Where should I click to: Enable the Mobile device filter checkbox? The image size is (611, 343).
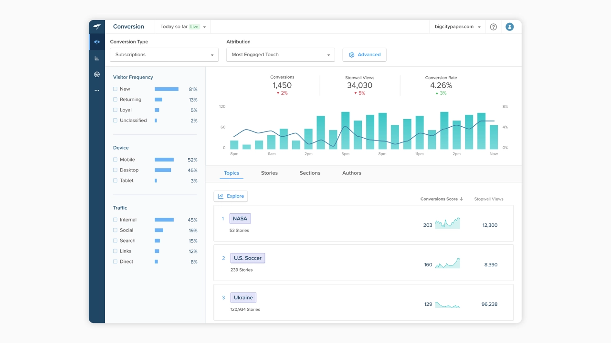coord(115,160)
